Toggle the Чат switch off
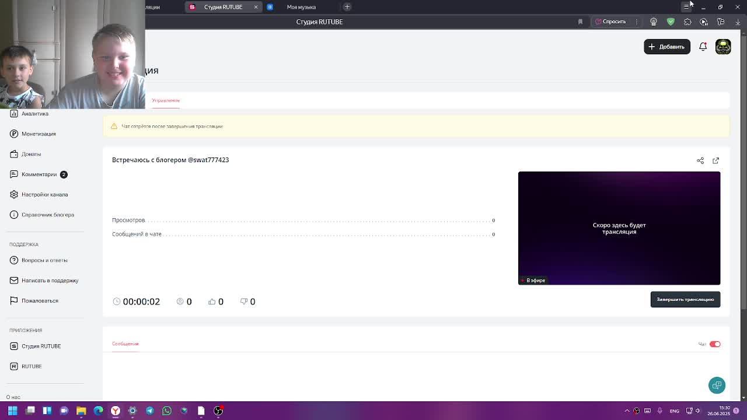Image resolution: width=747 pixels, height=420 pixels. [715, 344]
